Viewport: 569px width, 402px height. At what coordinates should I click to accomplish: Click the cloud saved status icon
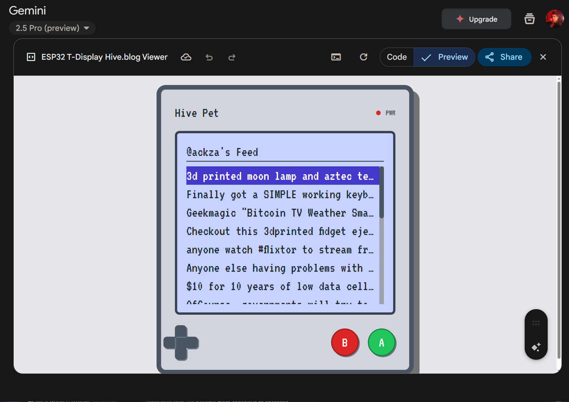(x=186, y=57)
